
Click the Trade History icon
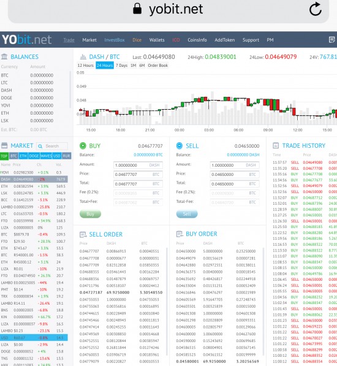[276, 145]
